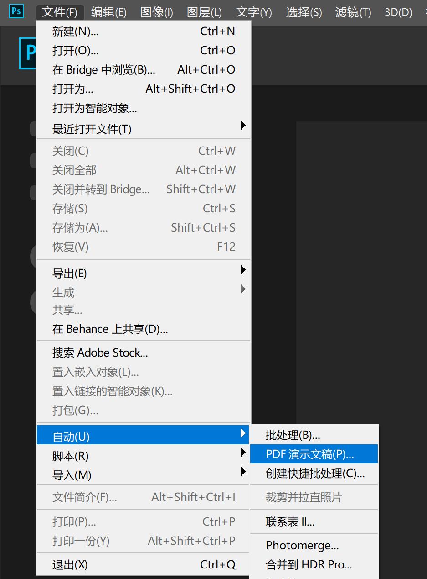The height and width of the screenshot is (579, 427).
Task: Click the 恢复(V) menu entry
Action: click(144, 247)
